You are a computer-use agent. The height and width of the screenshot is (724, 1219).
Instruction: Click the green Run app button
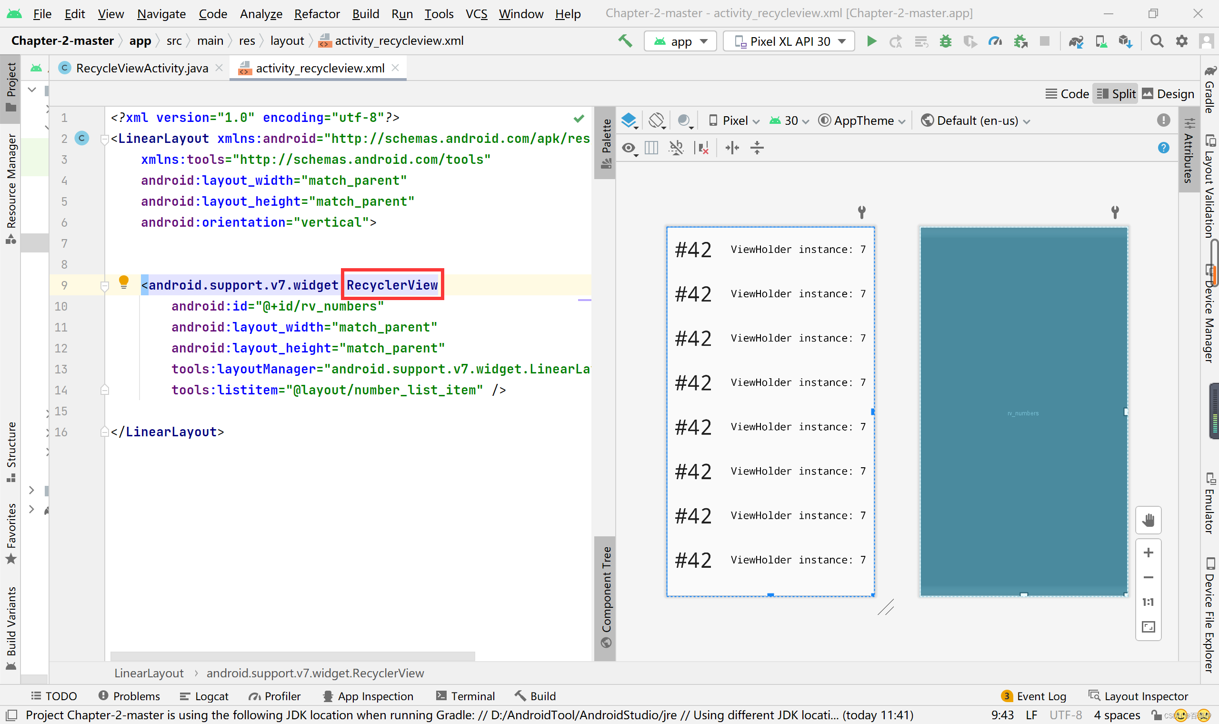point(871,41)
